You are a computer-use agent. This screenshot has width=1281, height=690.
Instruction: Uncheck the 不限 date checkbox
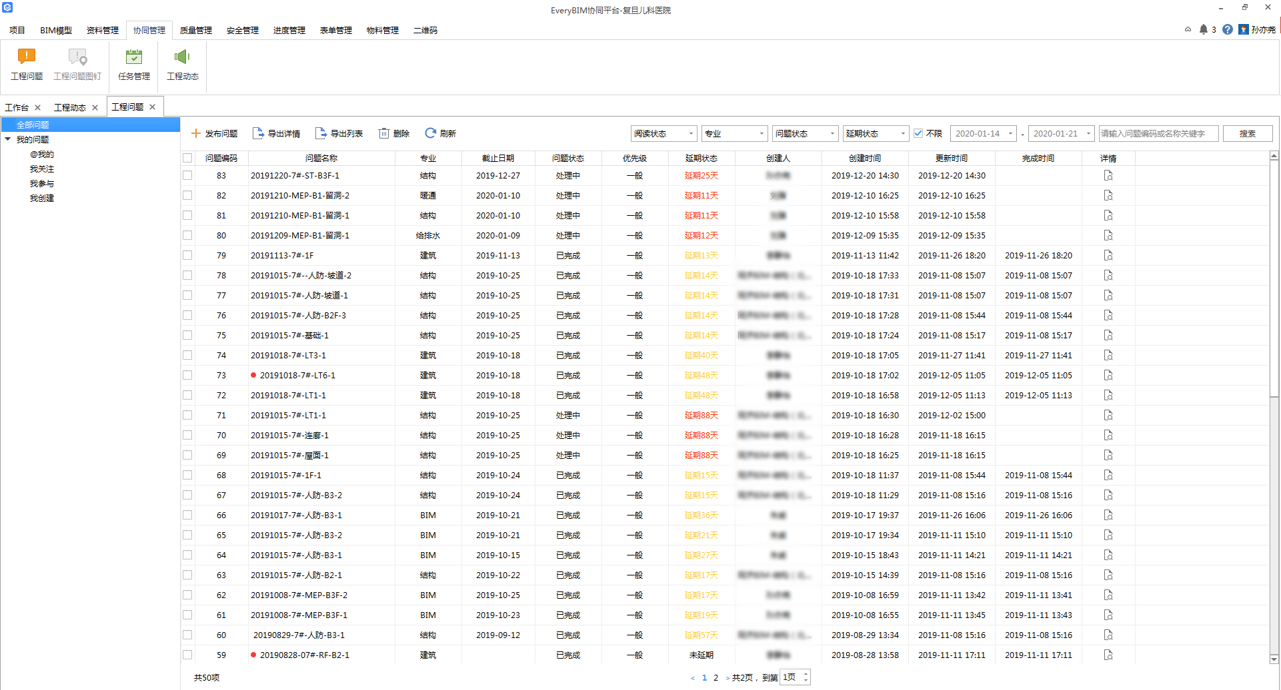coord(918,133)
